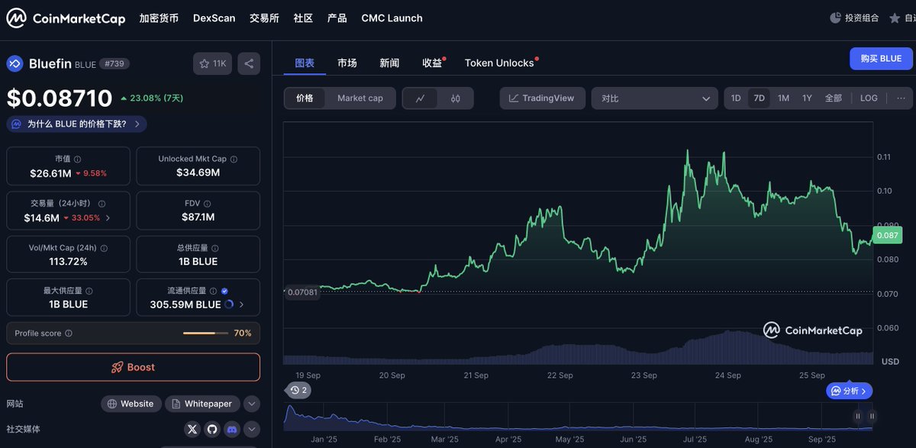
Task: Enable LOG scale on chart
Action: click(x=869, y=98)
